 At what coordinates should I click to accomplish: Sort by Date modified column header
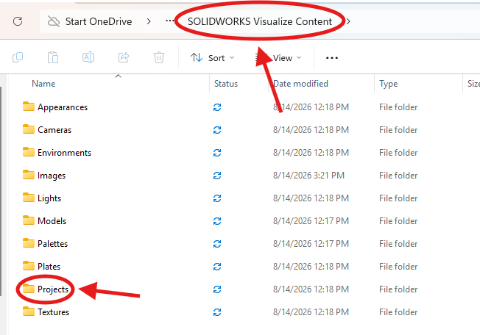(300, 84)
